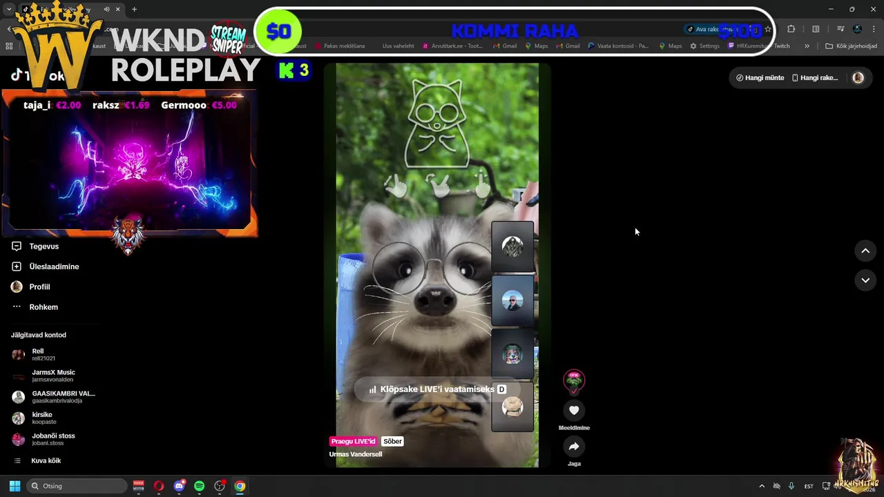Click the Praegu LIVE'id badge
The height and width of the screenshot is (497, 884).
pos(354,441)
